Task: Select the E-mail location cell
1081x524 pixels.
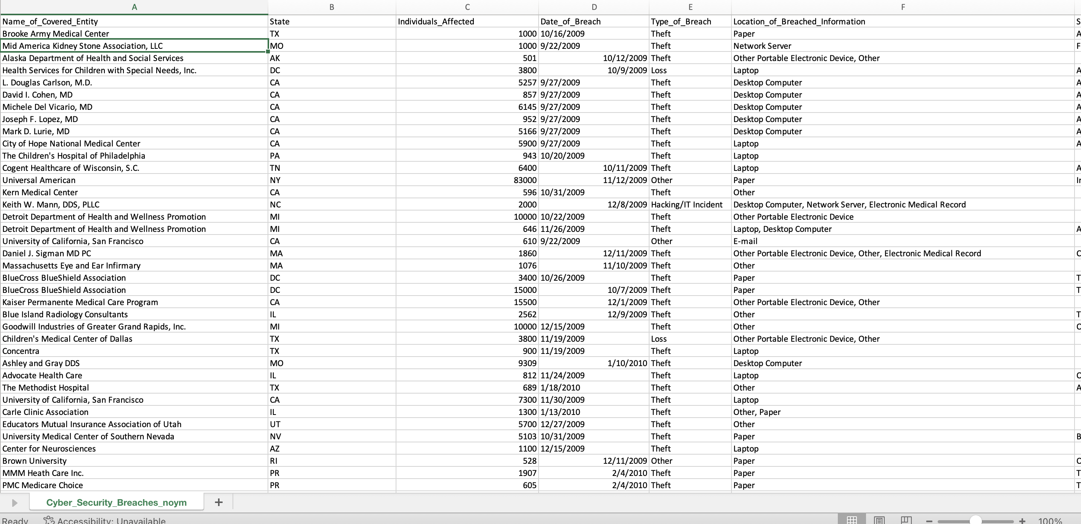Action: click(x=903, y=241)
